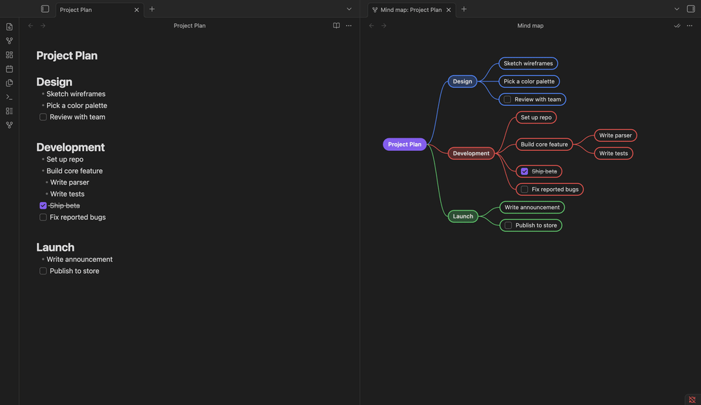This screenshot has width=701, height=405.
Task: Click 'Write parser' sub-bullet in the note
Action: [69, 182]
